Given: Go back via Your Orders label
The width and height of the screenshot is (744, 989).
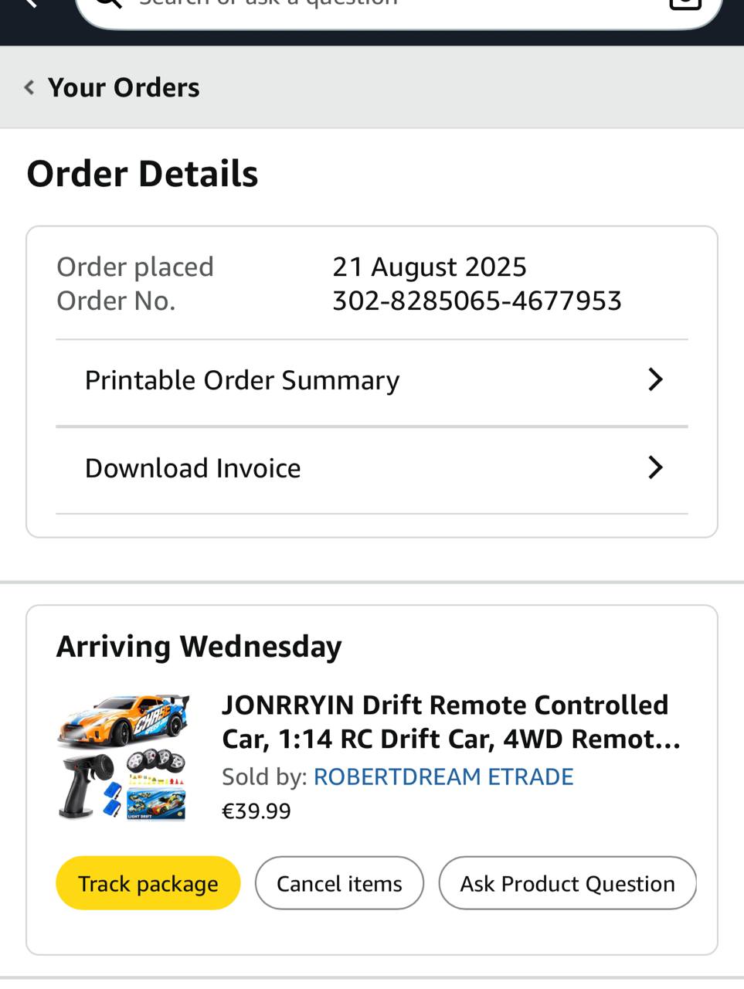Looking at the screenshot, I should [x=124, y=87].
